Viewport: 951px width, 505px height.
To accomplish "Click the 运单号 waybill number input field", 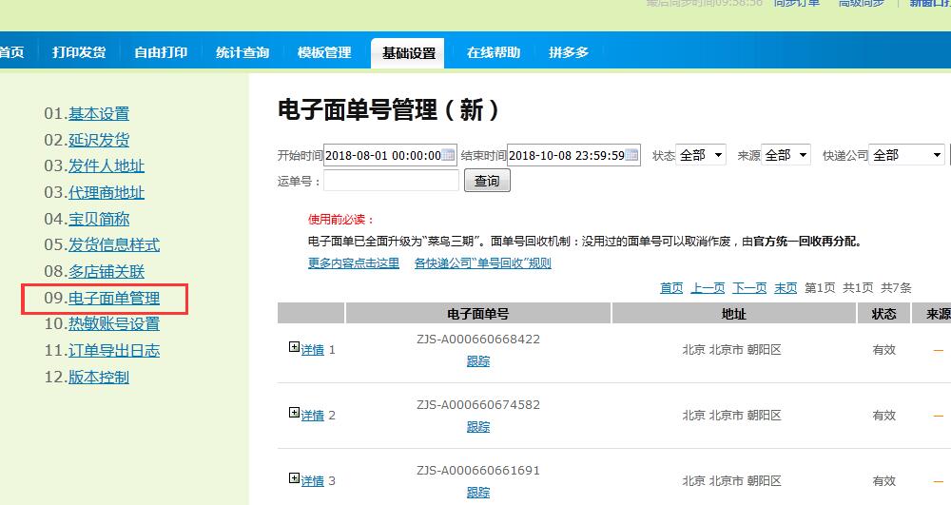I will 391,181.
